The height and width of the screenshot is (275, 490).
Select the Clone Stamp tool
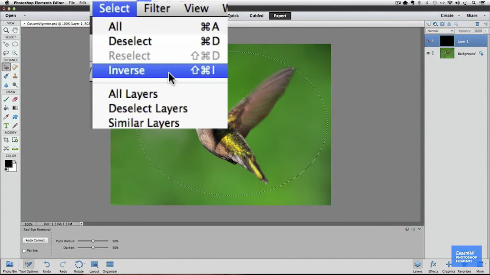click(x=15, y=76)
